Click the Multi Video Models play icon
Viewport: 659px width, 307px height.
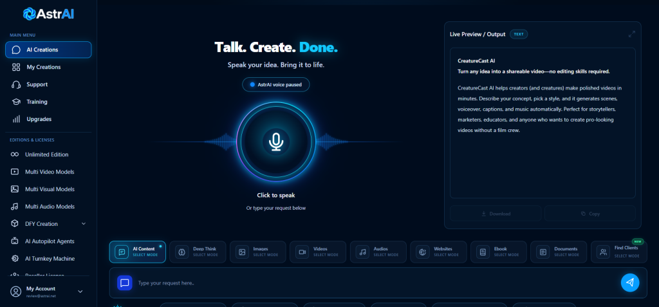pos(15,172)
